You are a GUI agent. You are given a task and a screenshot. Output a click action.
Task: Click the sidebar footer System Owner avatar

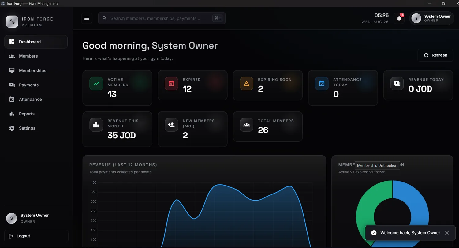point(12,218)
